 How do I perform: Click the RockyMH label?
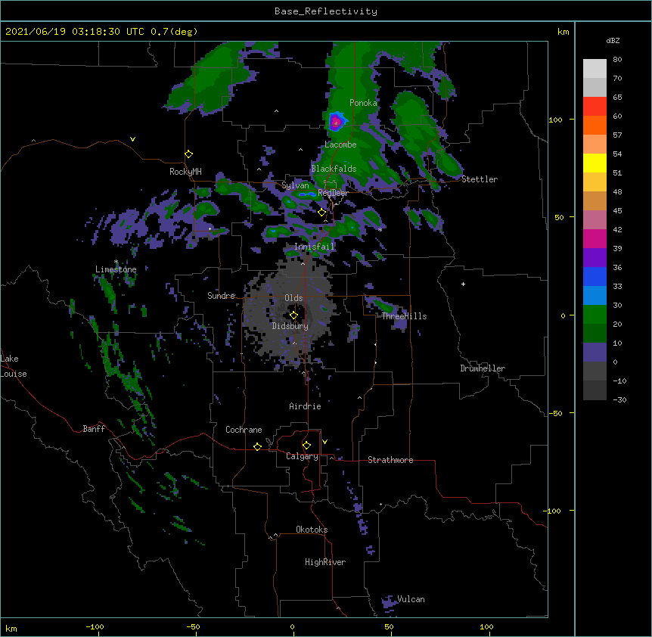[x=185, y=172]
